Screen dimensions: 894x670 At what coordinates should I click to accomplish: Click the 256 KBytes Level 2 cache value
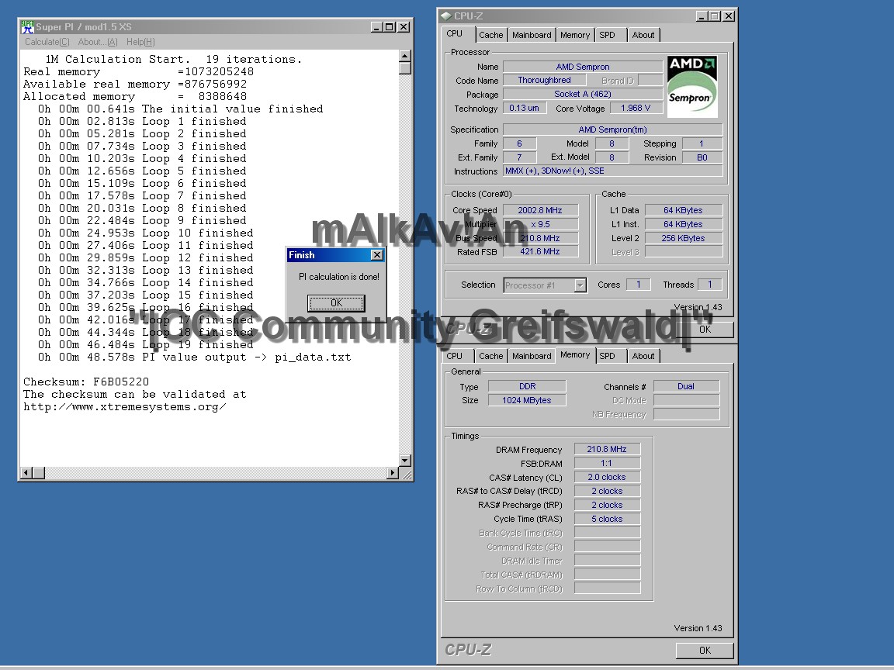click(683, 238)
